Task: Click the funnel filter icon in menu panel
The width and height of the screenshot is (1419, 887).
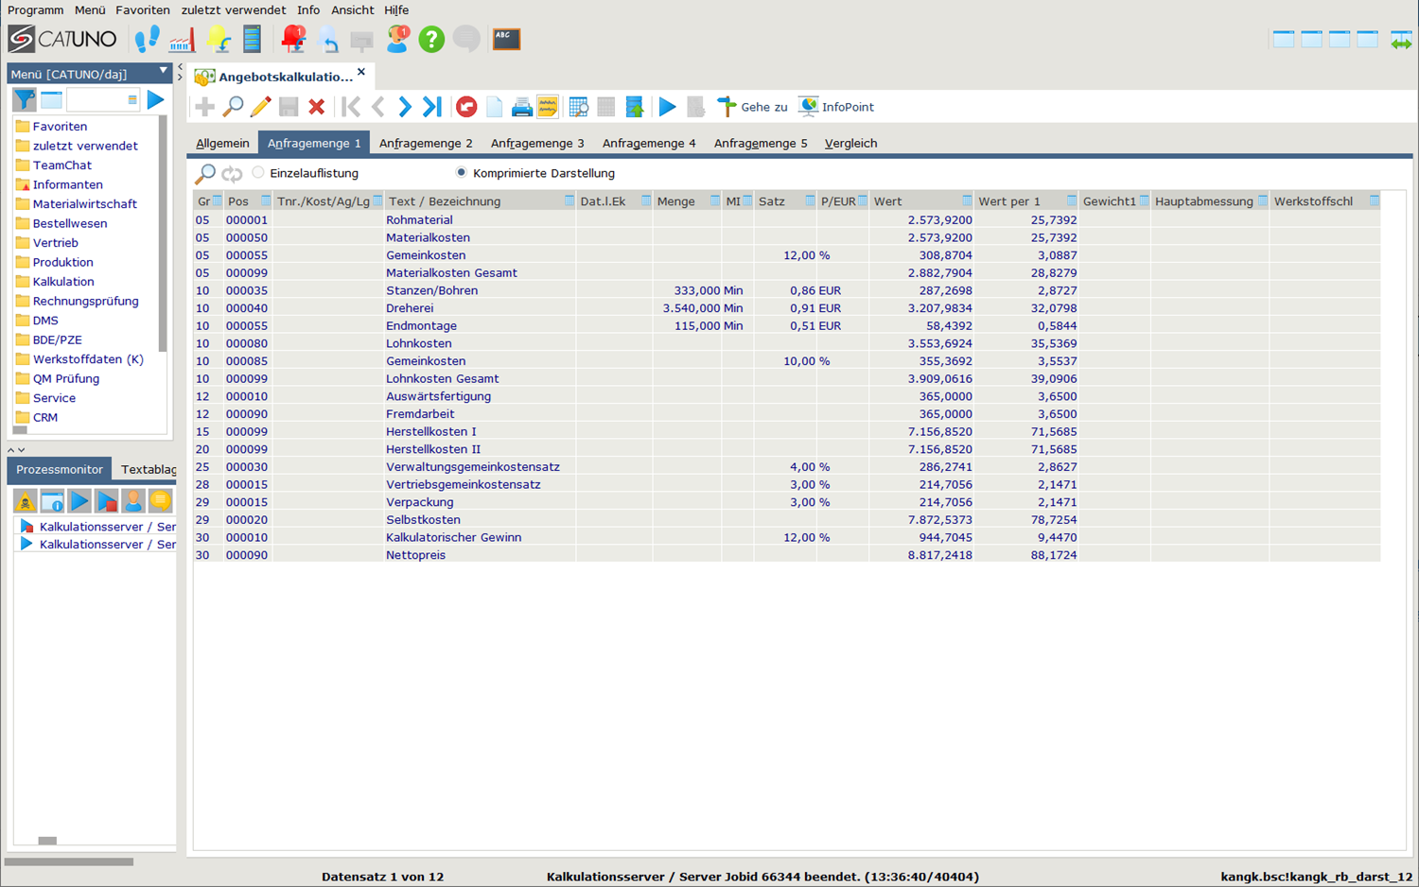Action: [x=24, y=100]
